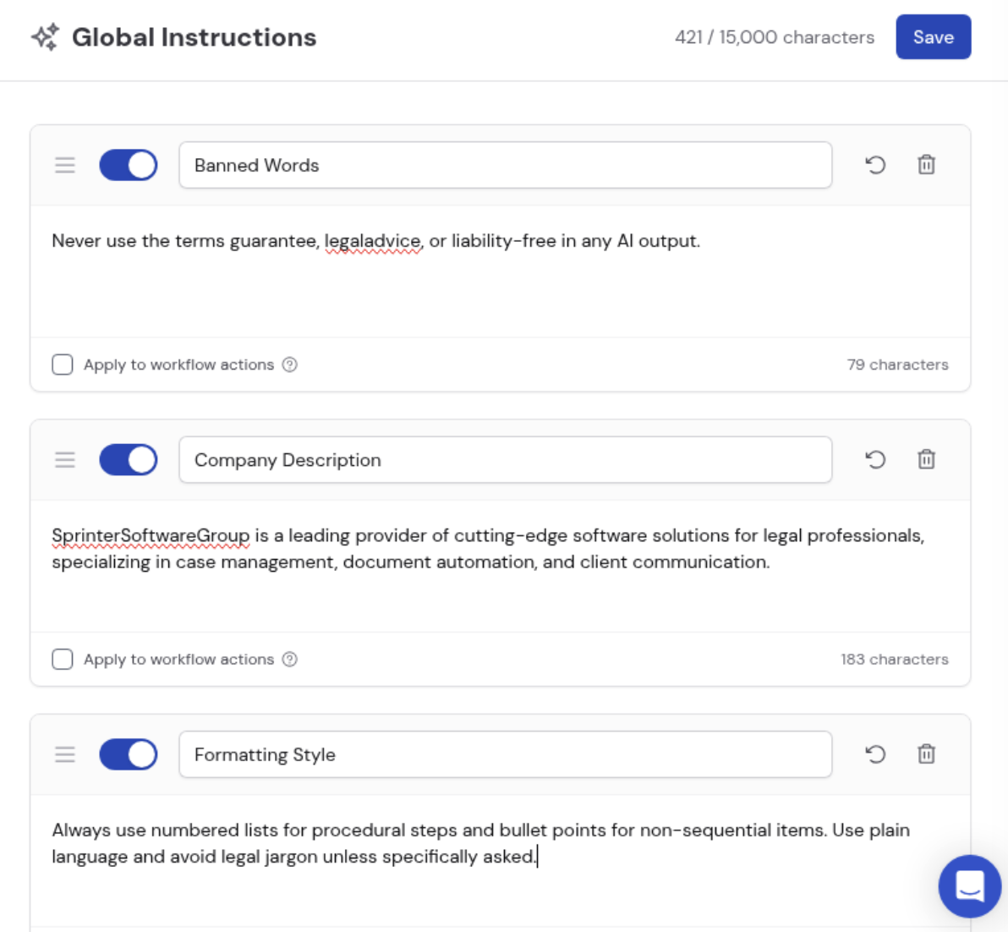Check Apply to workflow actions under Company Description

tap(63, 659)
